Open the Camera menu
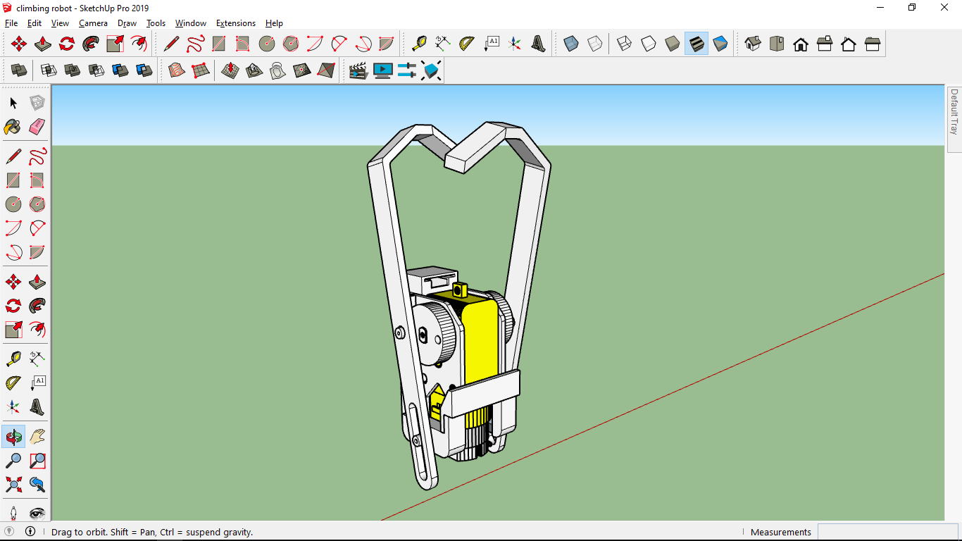Image resolution: width=962 pixels, height=541 pixels. pos(93,23)
